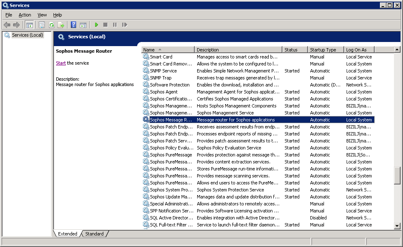Open the File menu
Image resolution: width=403 pixels, height=247 pixels.
click(9, 15)
